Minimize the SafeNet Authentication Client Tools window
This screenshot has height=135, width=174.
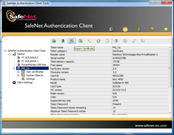coord(152,2)
